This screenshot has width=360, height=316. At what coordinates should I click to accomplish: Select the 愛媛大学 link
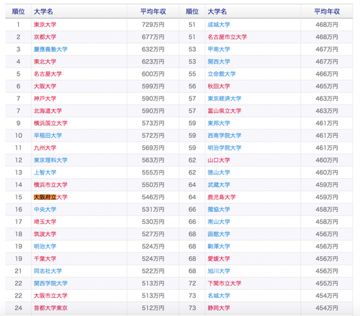click(x=219, y=259)
